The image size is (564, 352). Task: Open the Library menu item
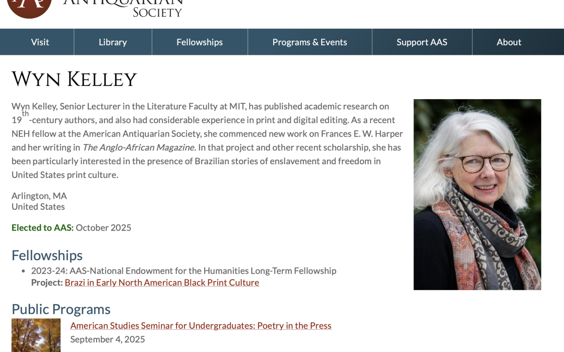[112, 42]
